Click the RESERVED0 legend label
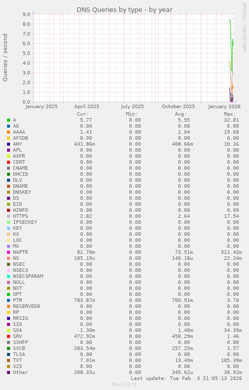This screenshot has height=390, width=249. pyautogui.click(x=27, y=306)
